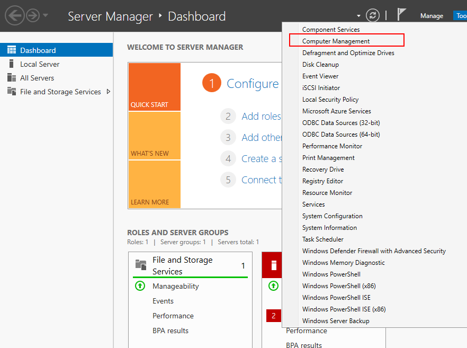Open the navigation history dropdown arrow
This screenshot has height=348, width=467.
46,15
